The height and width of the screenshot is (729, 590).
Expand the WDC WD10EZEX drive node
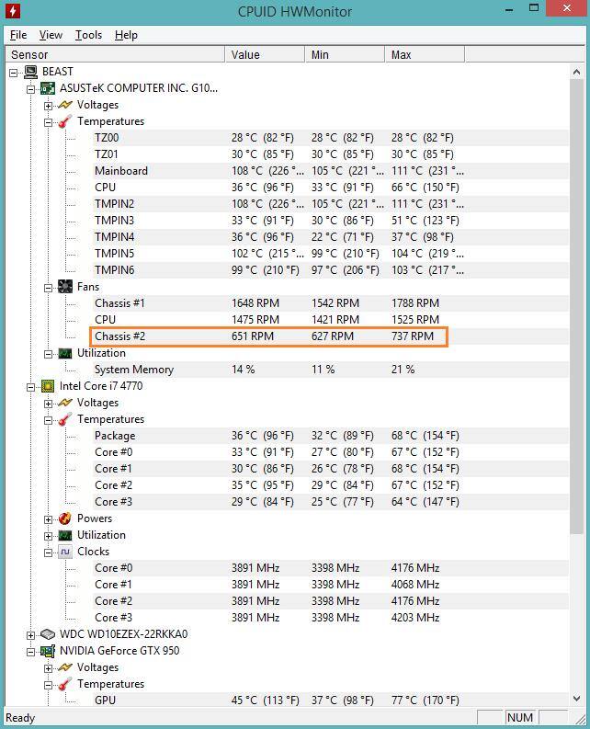[30, 635]
